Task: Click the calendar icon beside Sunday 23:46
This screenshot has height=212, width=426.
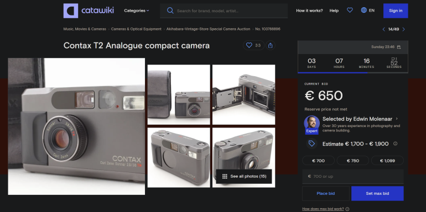Action: 399,47
